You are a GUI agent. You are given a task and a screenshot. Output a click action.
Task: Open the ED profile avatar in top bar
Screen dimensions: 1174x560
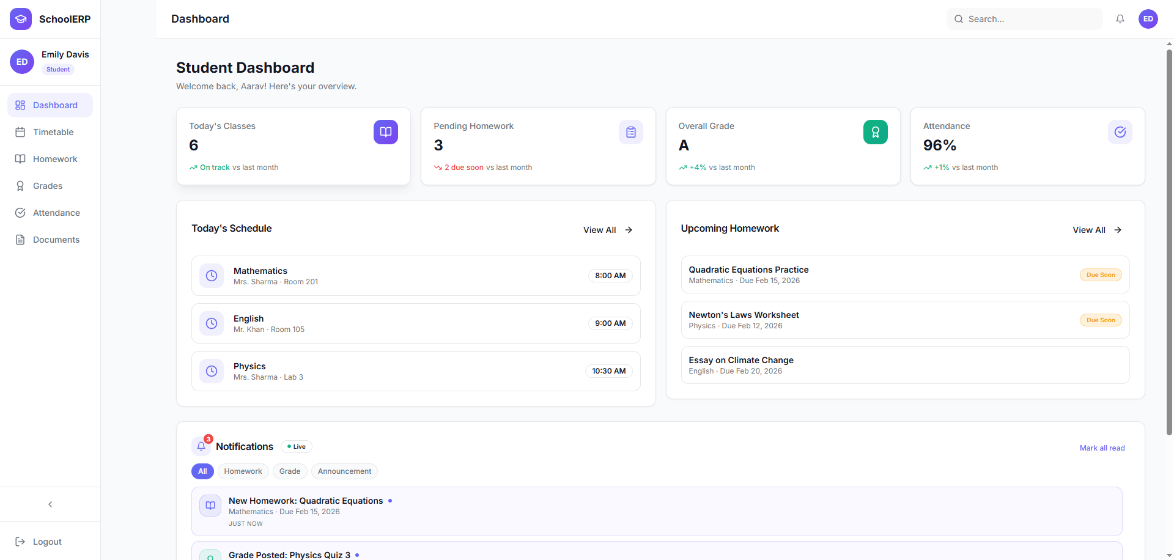pos(1148,19)
